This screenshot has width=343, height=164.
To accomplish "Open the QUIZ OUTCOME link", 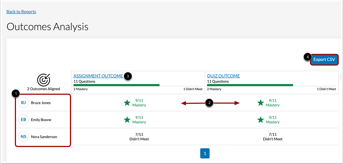I will pos(223,76).
